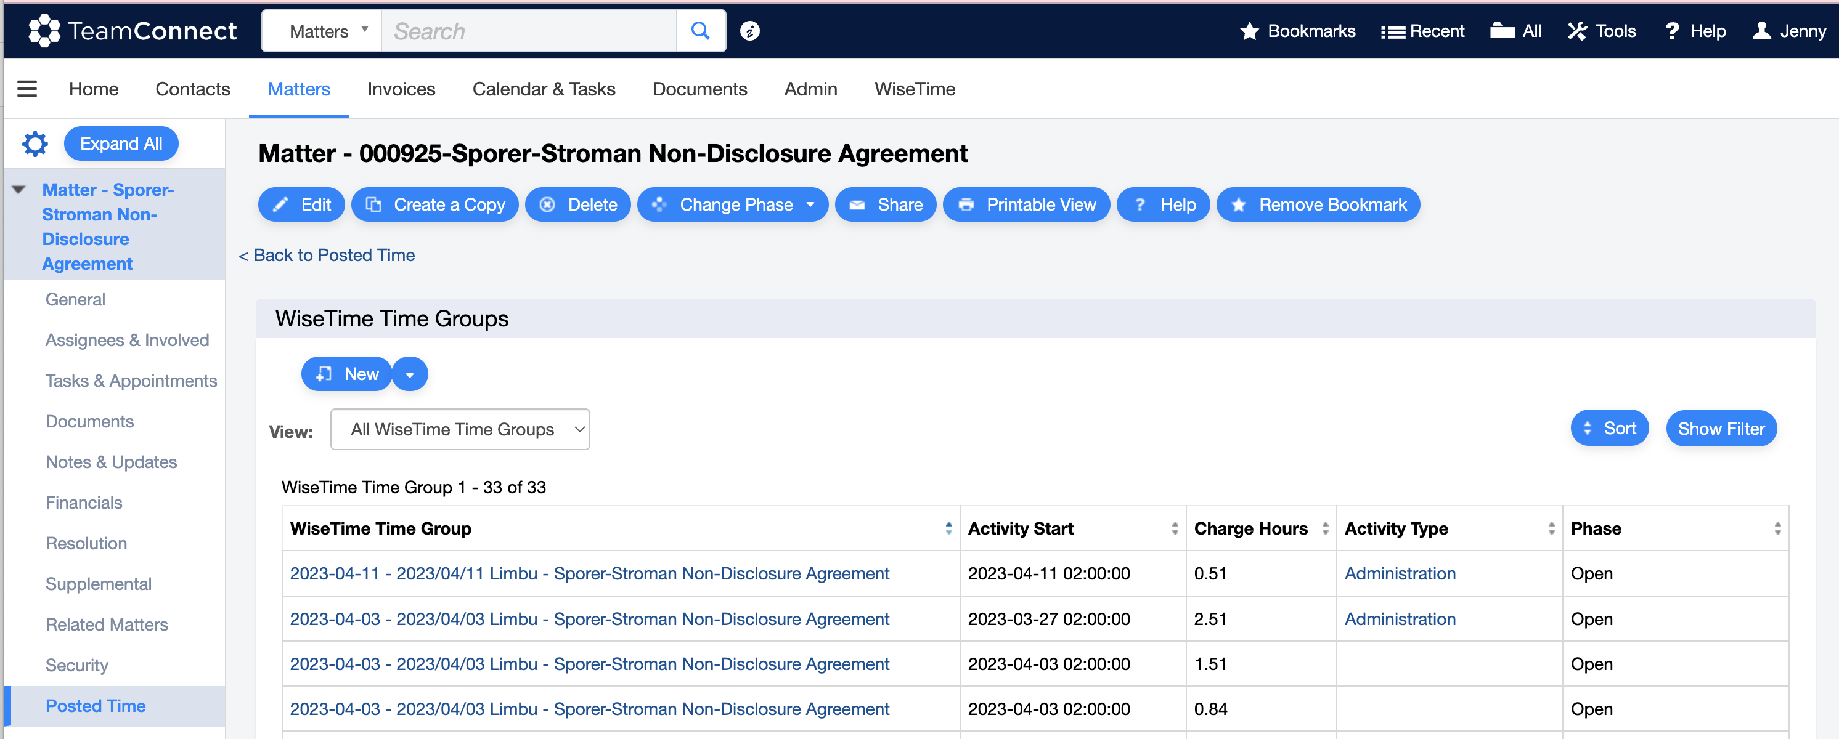This screenshot has width=1839, height=739.
Task: Open the Change Phase dropdown
Action: (x=733, y=204)
